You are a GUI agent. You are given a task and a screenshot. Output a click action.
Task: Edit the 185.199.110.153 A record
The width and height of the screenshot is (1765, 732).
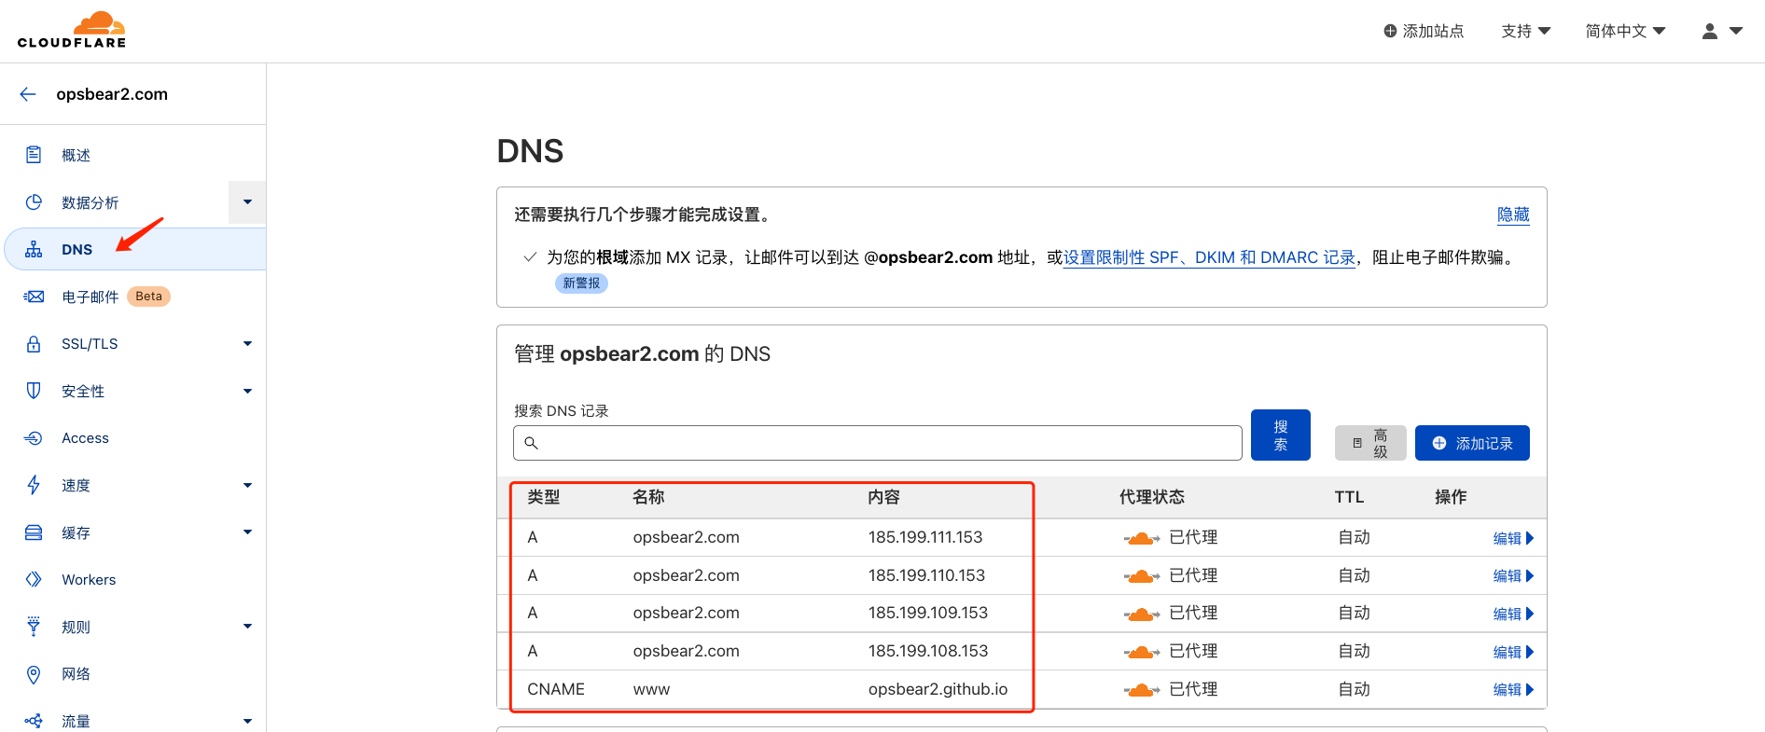click(1513, 576)
